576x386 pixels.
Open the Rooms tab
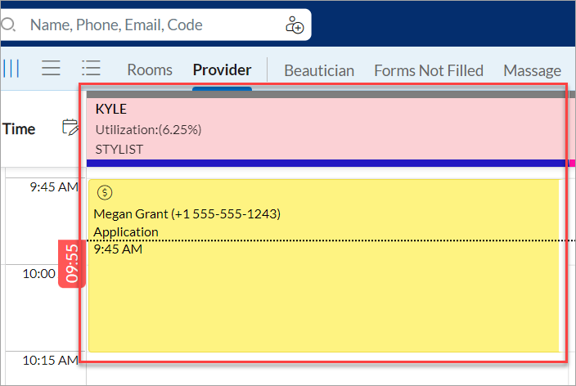[x=150, y=70]
